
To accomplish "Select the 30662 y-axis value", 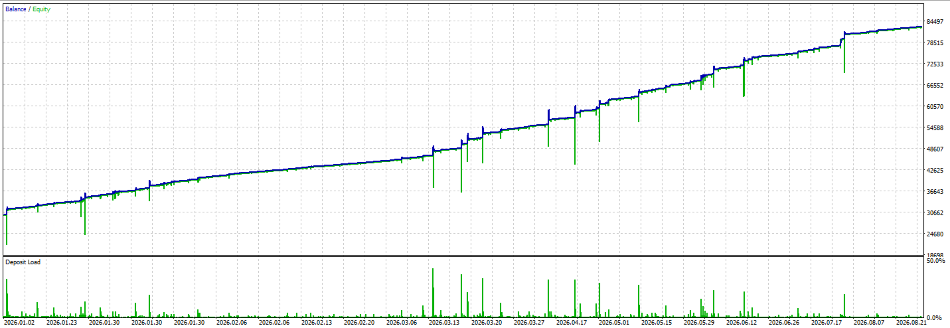I will 935,212.
